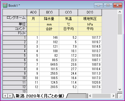This screenshot has height=101, width=125.
Task: Click the F(x)= cell of column B
Action: 49,33
